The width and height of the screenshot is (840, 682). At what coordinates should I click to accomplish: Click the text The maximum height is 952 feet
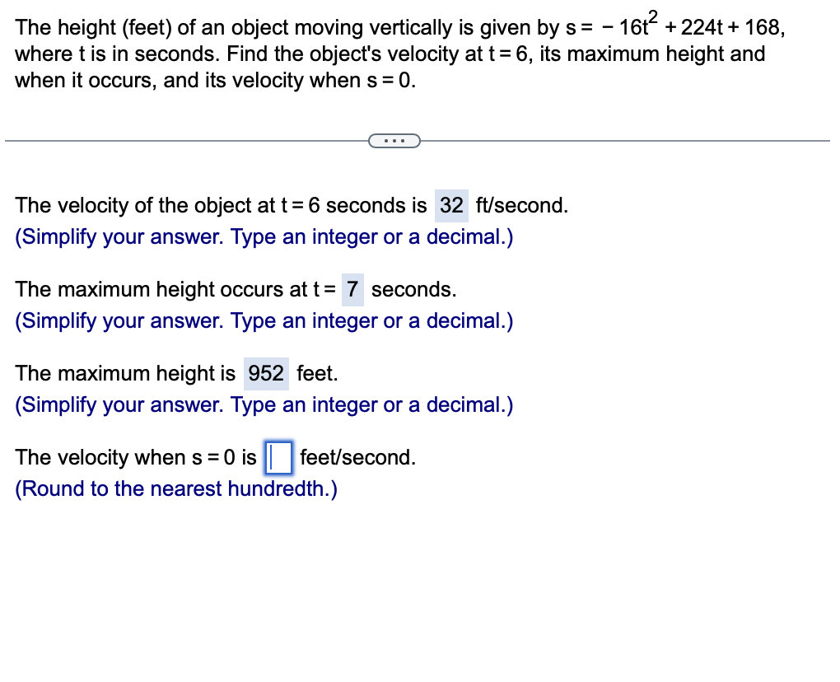[176, 373]
